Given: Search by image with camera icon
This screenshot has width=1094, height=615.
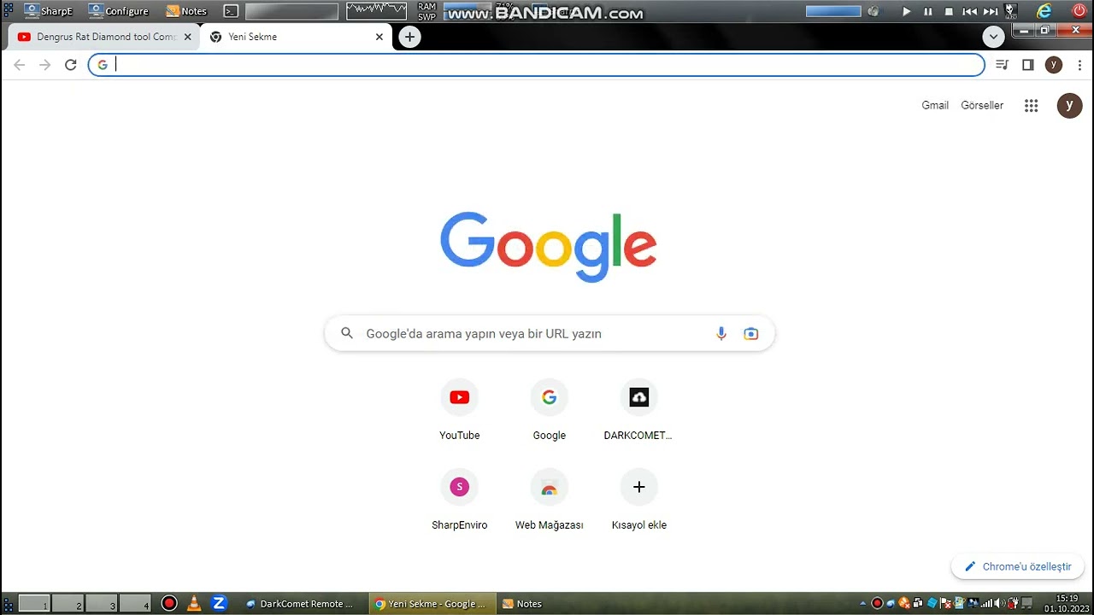Looking at the screenshot, I should coord(750,334).
